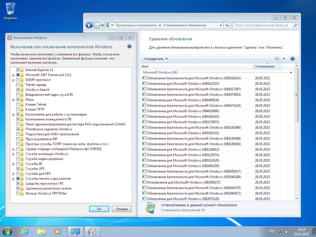
Task: Expand Компоненты для работы с мультимедиа node
Action: [13, 115]
